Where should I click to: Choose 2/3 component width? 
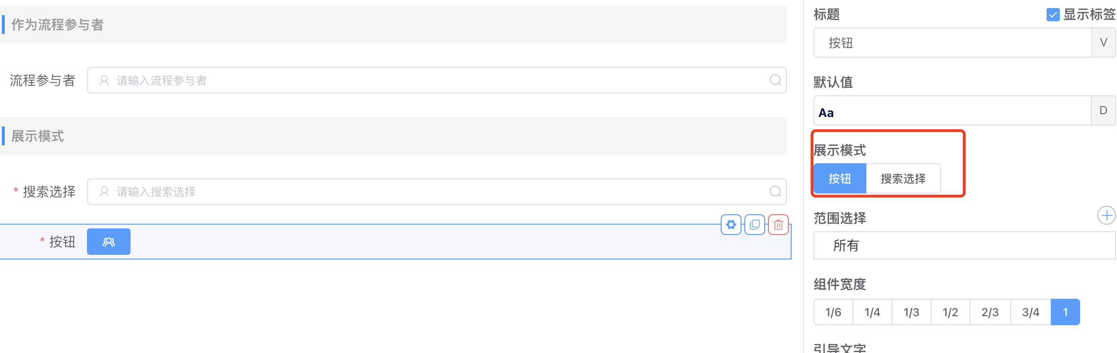click(x=990, y=312)
